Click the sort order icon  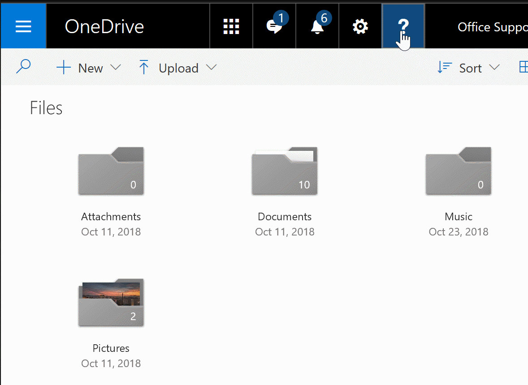click(444, 68)
